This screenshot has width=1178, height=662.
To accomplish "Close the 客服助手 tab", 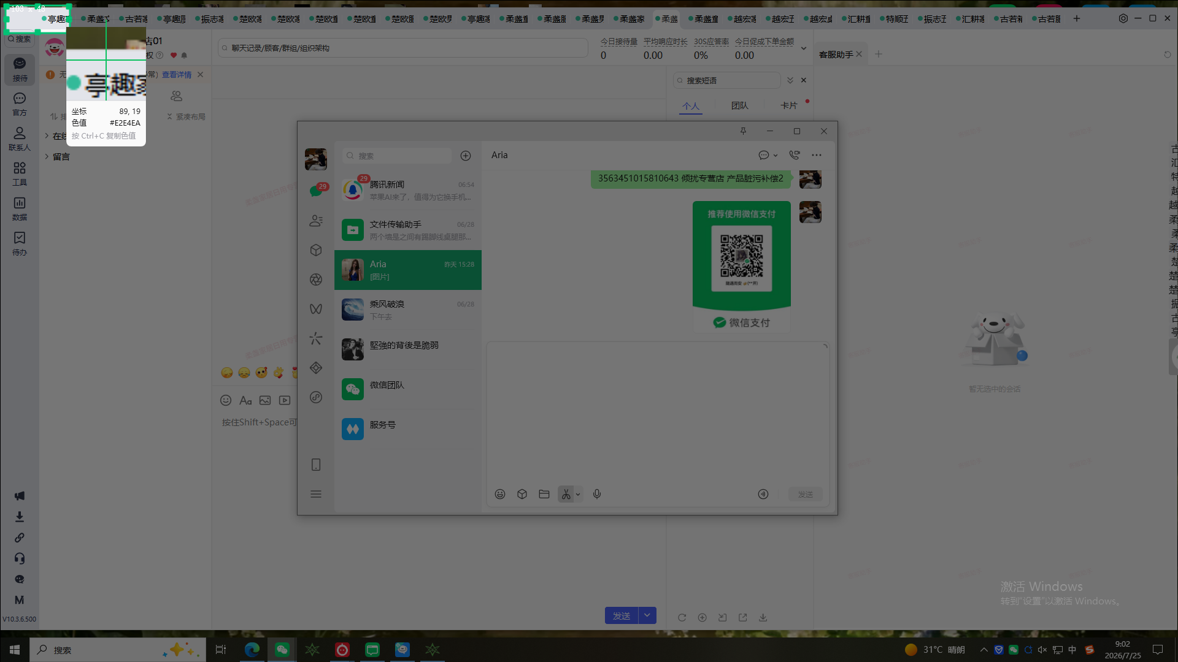I will coord(859,54).
